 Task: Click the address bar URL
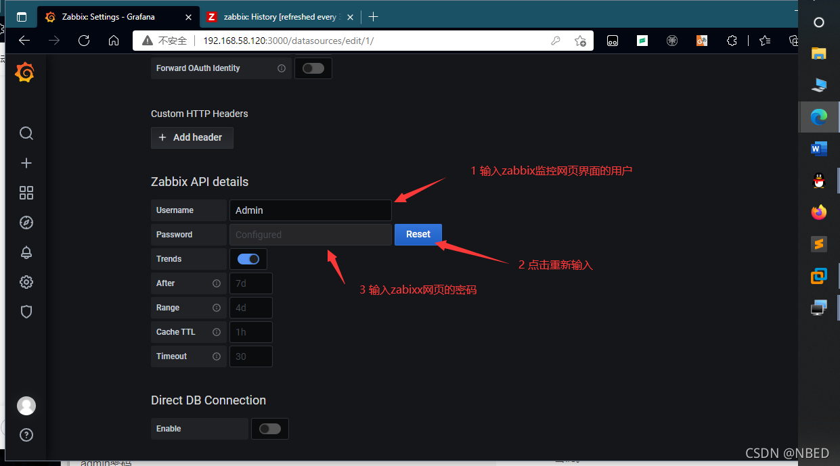click(288, 41)
